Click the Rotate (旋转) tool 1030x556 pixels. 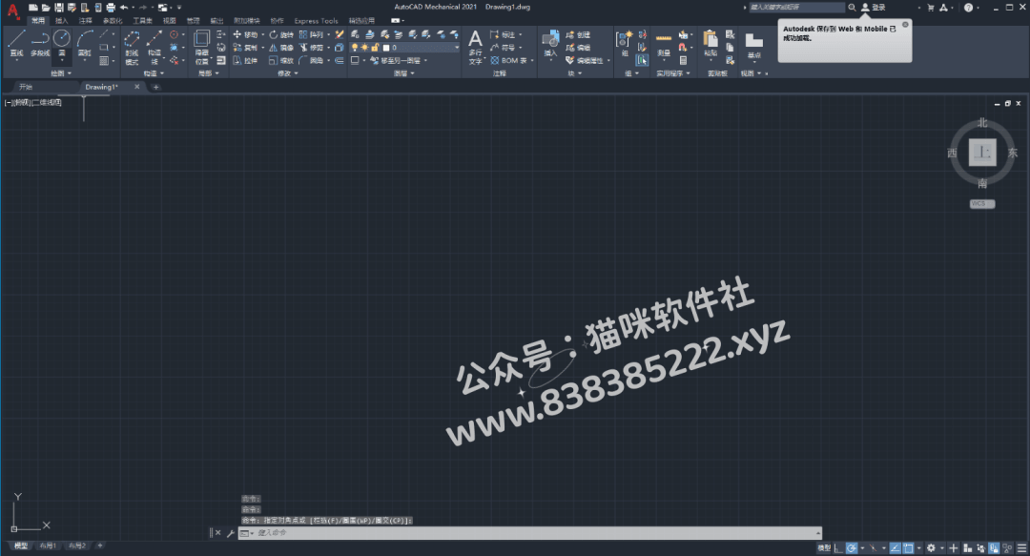281,34
